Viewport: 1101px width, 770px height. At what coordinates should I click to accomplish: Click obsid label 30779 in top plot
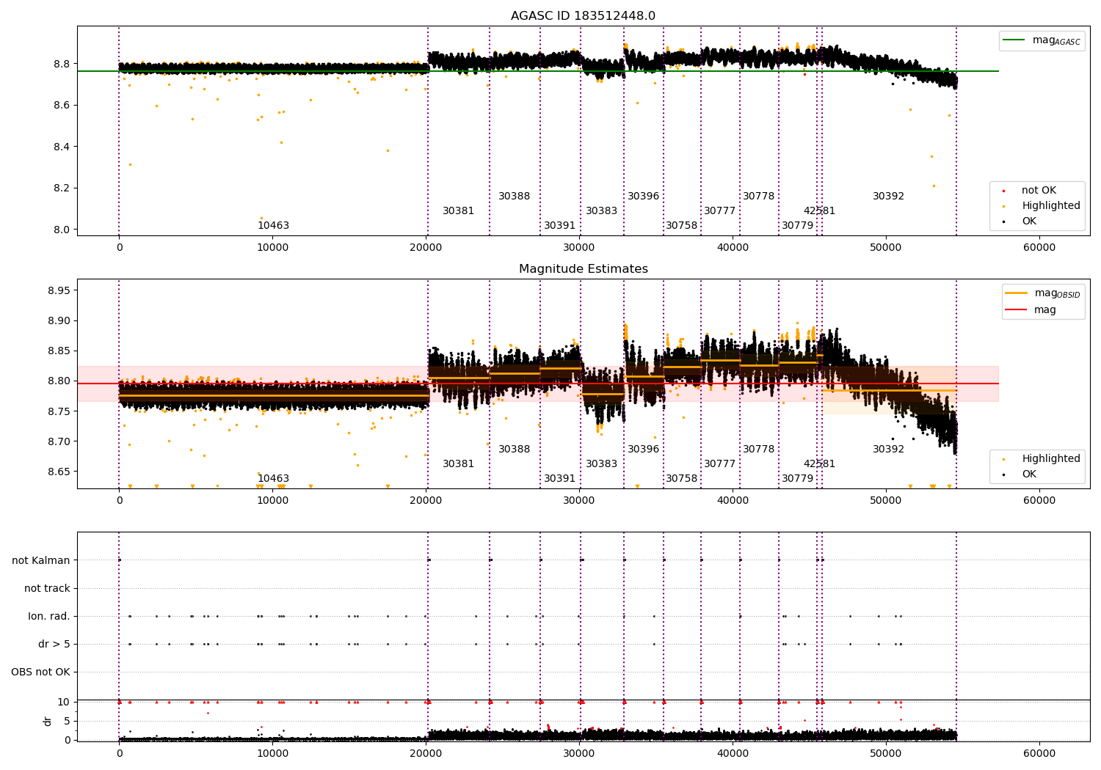tap(797, 226)
